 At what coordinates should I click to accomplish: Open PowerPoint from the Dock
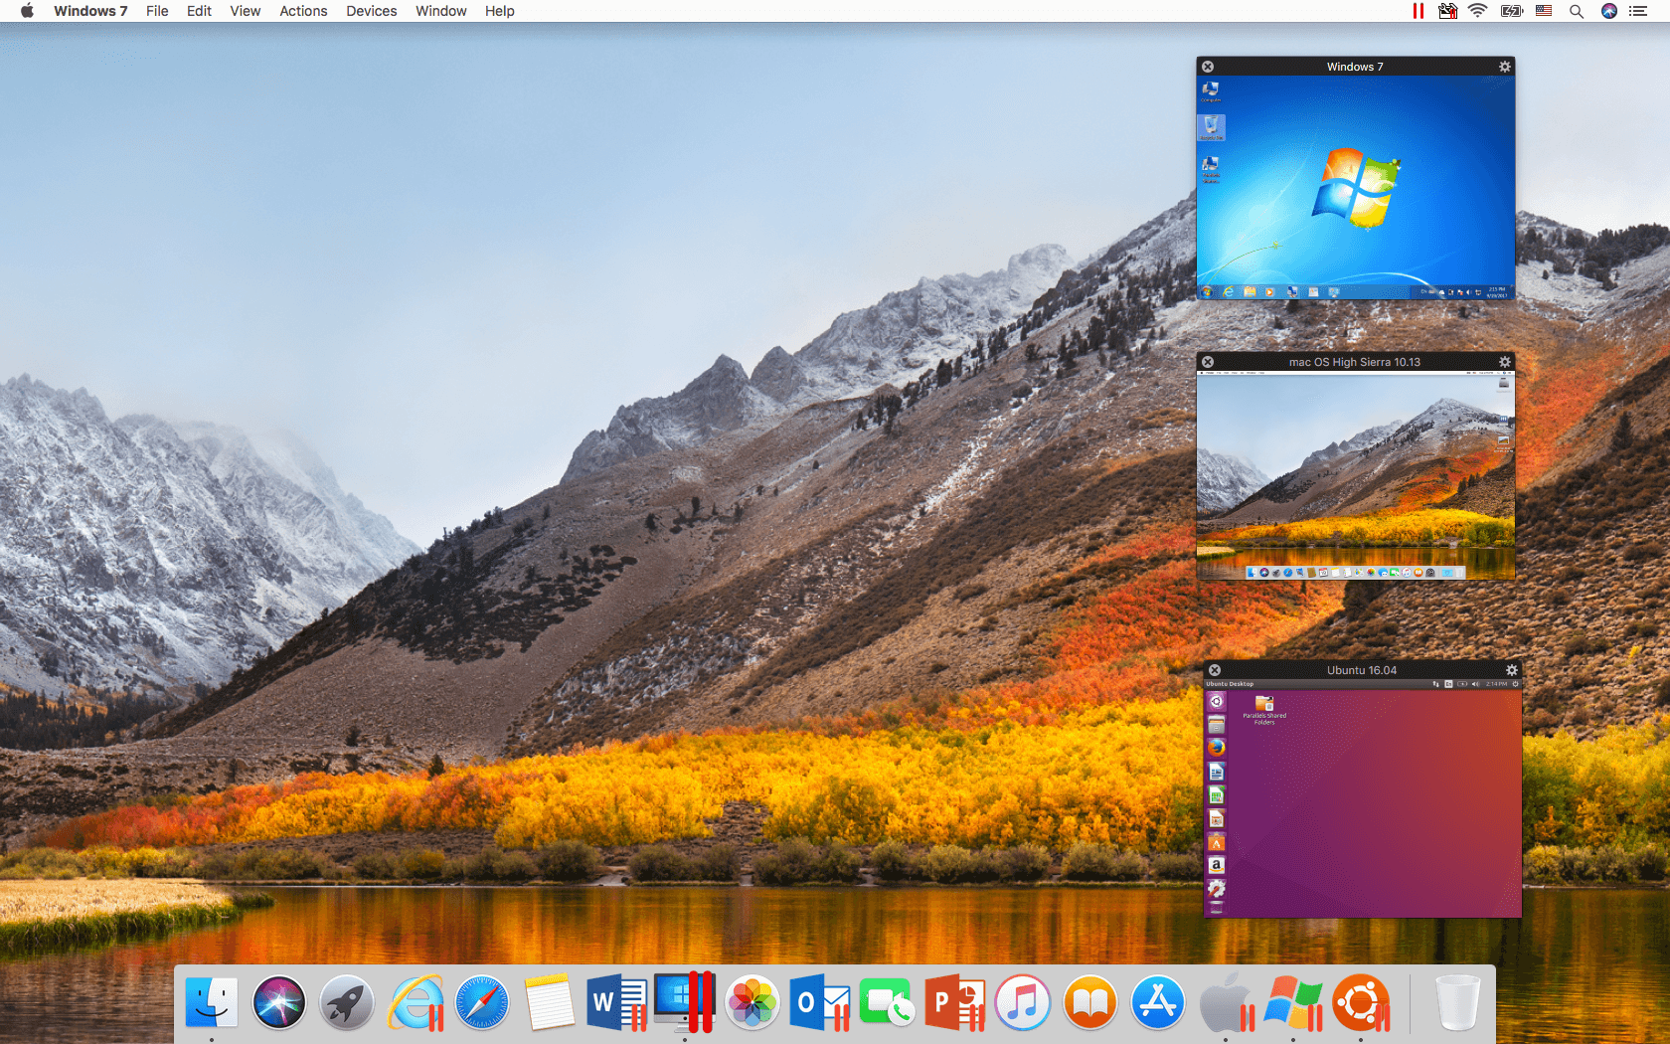[x=955, y=1002]
